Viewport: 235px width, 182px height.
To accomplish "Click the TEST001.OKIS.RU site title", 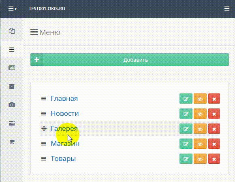I will [47, 9].
